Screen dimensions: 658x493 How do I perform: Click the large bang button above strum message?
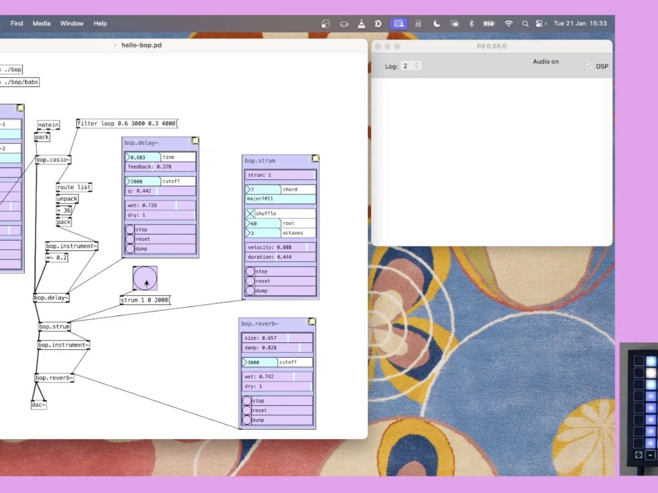(145, 278)
